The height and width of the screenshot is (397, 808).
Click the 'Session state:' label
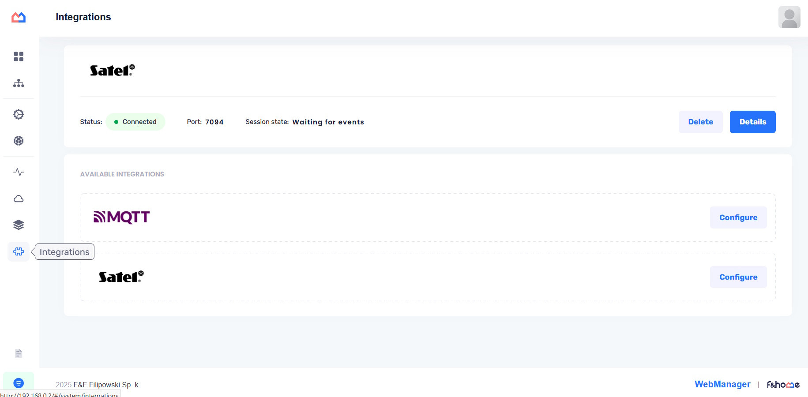pos(267,122)
